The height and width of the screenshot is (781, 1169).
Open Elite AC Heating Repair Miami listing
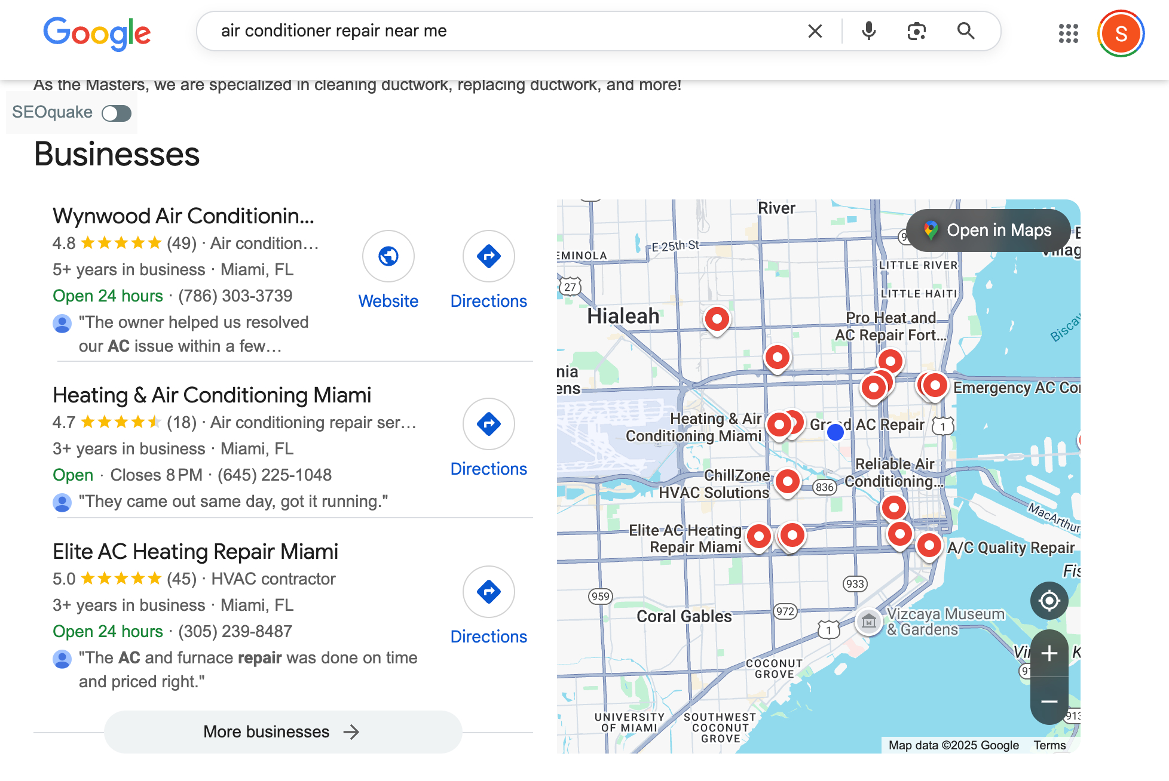(195, 552)
